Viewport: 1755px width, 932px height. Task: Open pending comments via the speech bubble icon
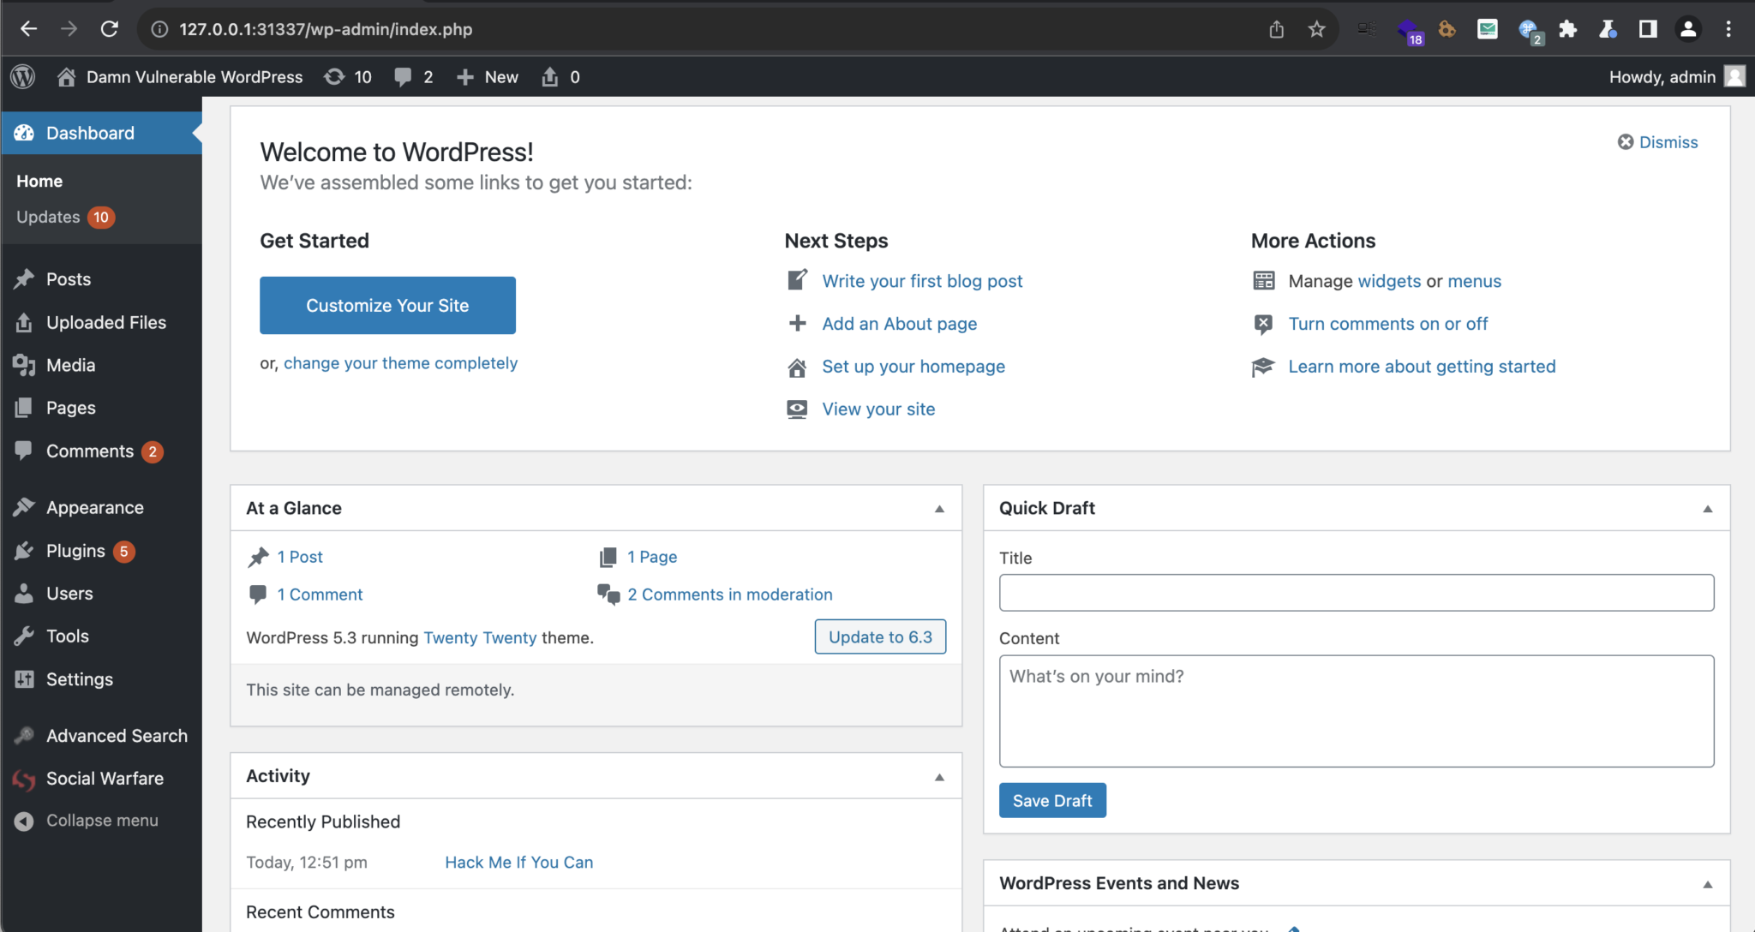point(404,76)
